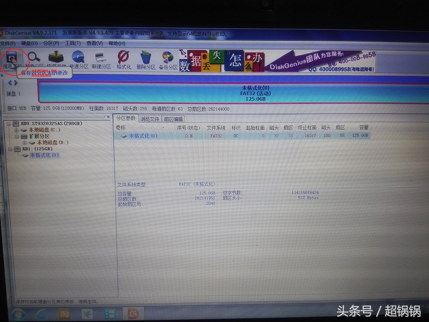
Task: Collapse the HDO:ST9320325AS (298GB) disk node
Action: pos(8,124)
